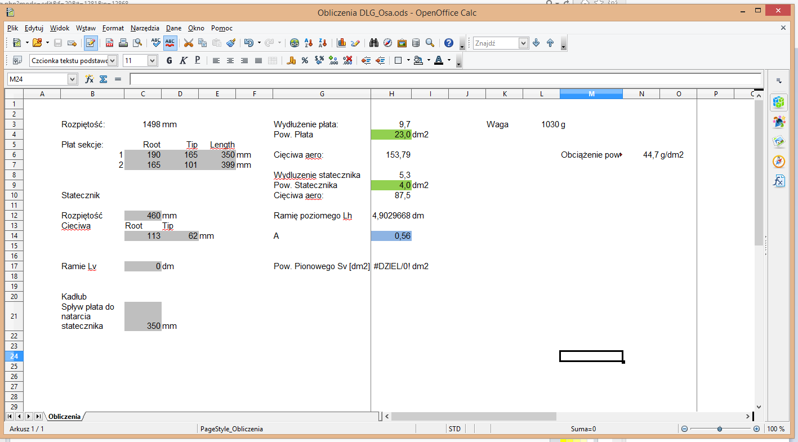Open the Navigator compass icon in the toolbar
This screenshot has height=442, width=798.
pyautogui.click(x=387, y=43)
